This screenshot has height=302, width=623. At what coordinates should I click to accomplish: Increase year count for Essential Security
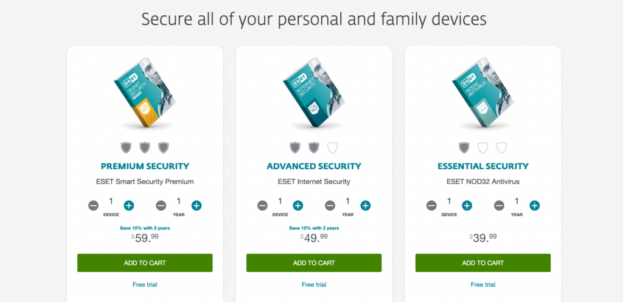click(x=535, y=205)
